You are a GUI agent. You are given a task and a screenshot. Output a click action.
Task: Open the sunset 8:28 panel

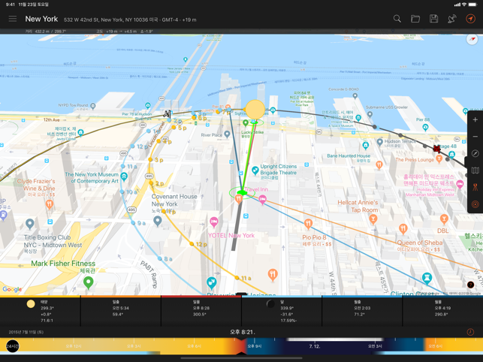[x=201, y=312]
